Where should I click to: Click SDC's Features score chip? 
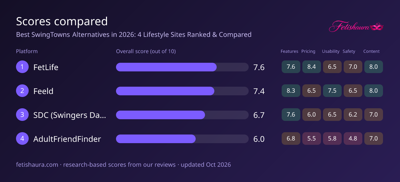coord(291,115)
